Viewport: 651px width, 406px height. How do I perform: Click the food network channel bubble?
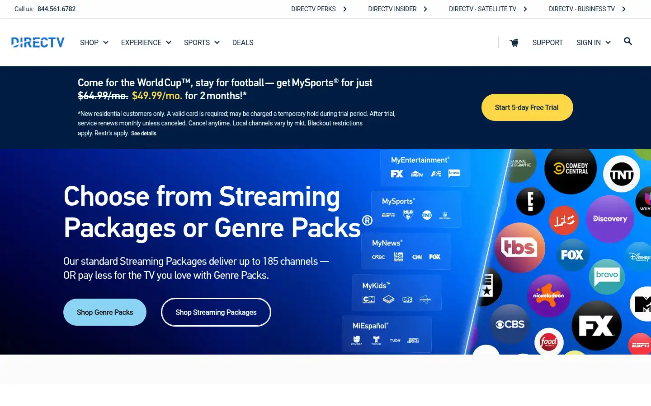click(549, 342)
